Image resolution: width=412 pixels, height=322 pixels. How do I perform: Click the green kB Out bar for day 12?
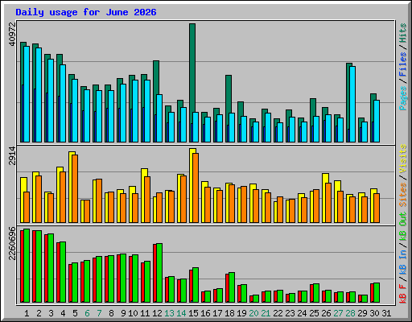pyautogui.click(x=159, y=273)
